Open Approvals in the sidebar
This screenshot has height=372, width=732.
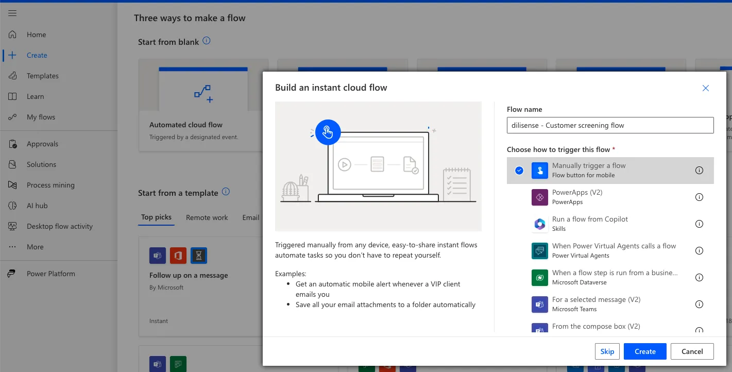pyautogui.click(x=42, y=144)
